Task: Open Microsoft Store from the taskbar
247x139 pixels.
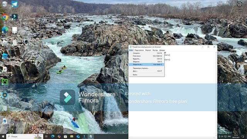Action: coord(65,136)
